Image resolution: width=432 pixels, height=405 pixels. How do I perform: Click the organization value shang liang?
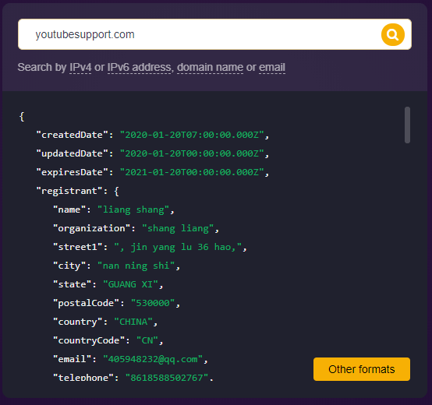[x=178, y=229]
